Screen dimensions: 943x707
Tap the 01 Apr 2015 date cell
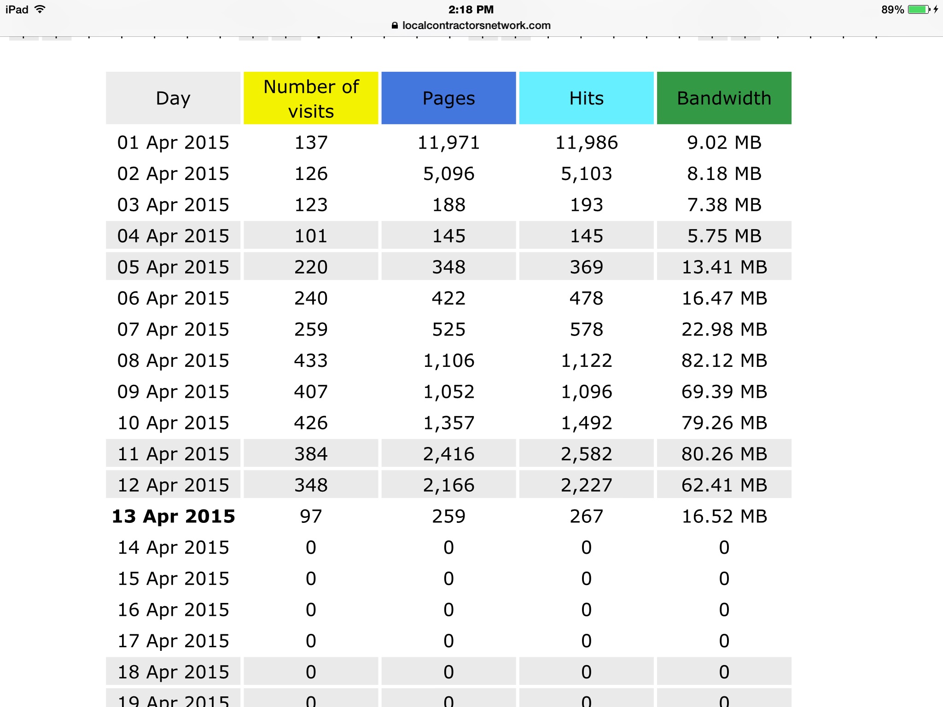(x=173, y=143)
